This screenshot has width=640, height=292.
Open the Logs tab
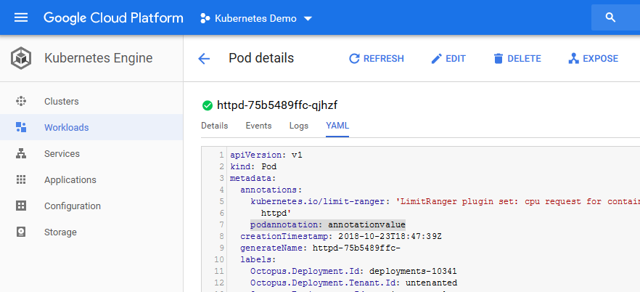pos(299,126)
